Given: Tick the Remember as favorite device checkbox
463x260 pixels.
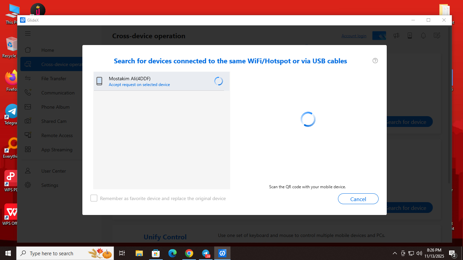Looking at the screenshot, I should pyautogui.click(x=94, y=198).
